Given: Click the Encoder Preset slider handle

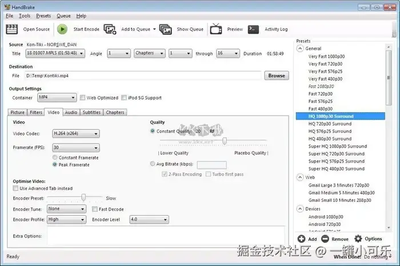Looking at the screenshot, I should 83,197.
